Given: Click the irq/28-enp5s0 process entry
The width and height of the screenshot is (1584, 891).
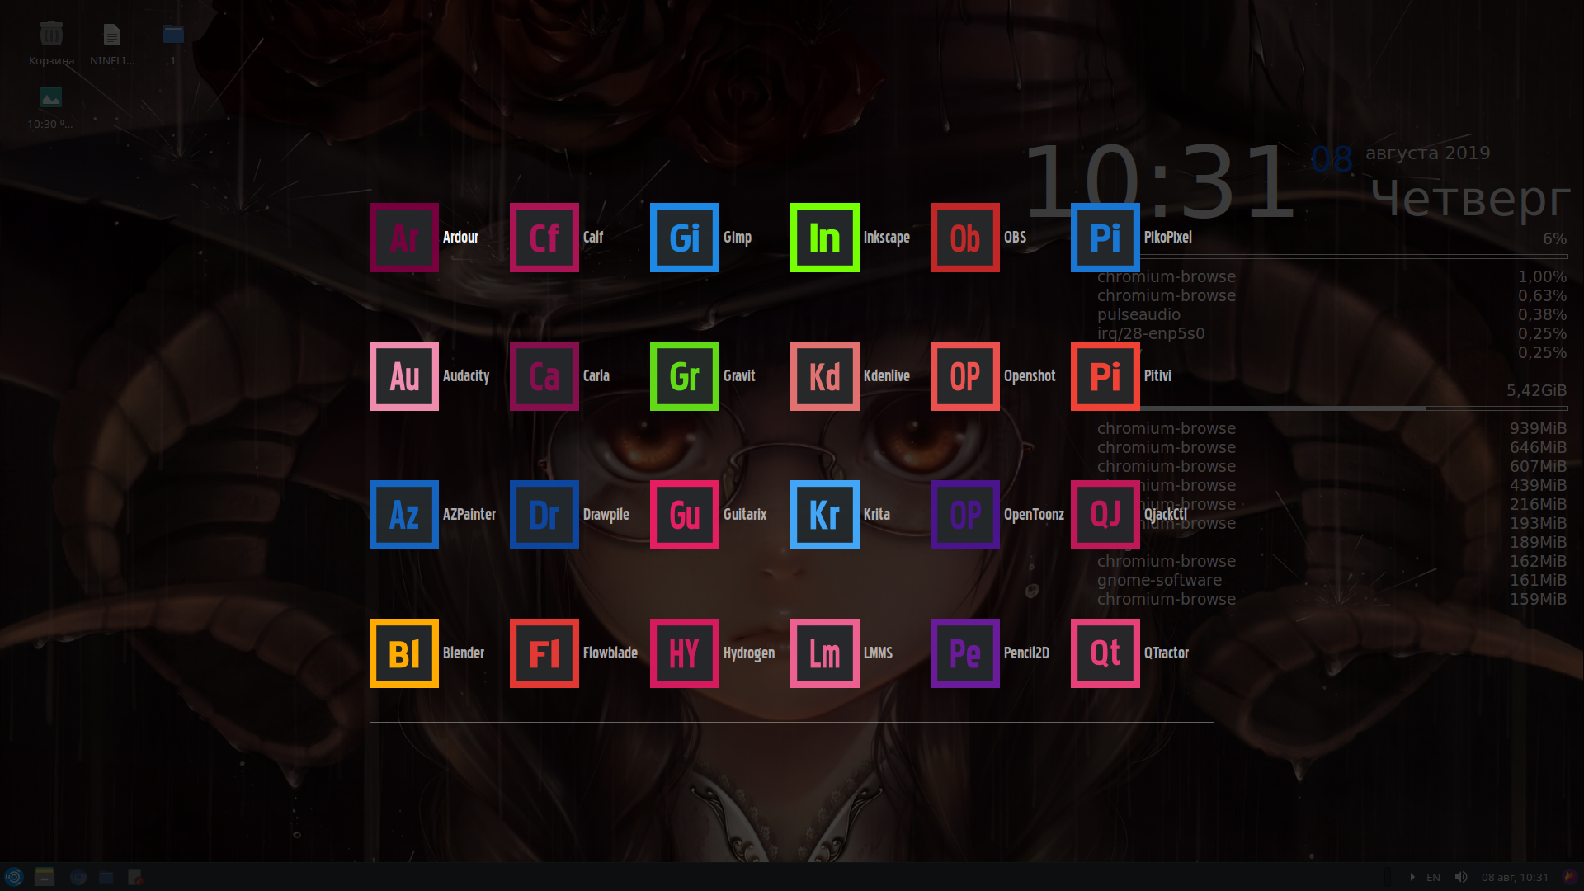Looking at the screenshot, I should click(1151, 333).
